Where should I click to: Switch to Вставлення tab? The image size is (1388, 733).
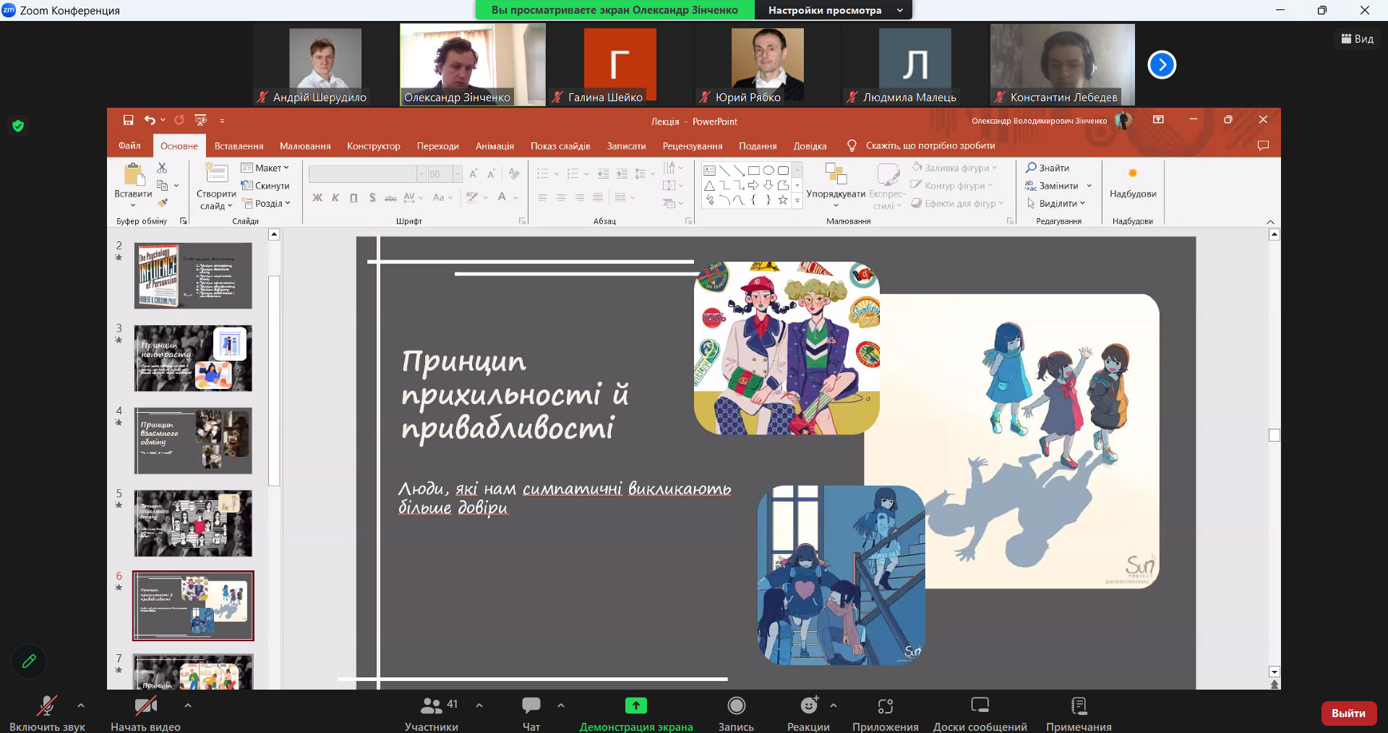(239, 145)
